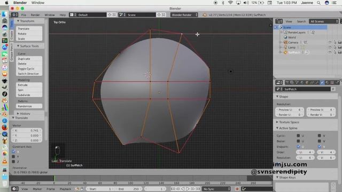342x192 pixels.
Task: Click the properties editor type icon
Action: pyautogui.click(x=279, y=83)
